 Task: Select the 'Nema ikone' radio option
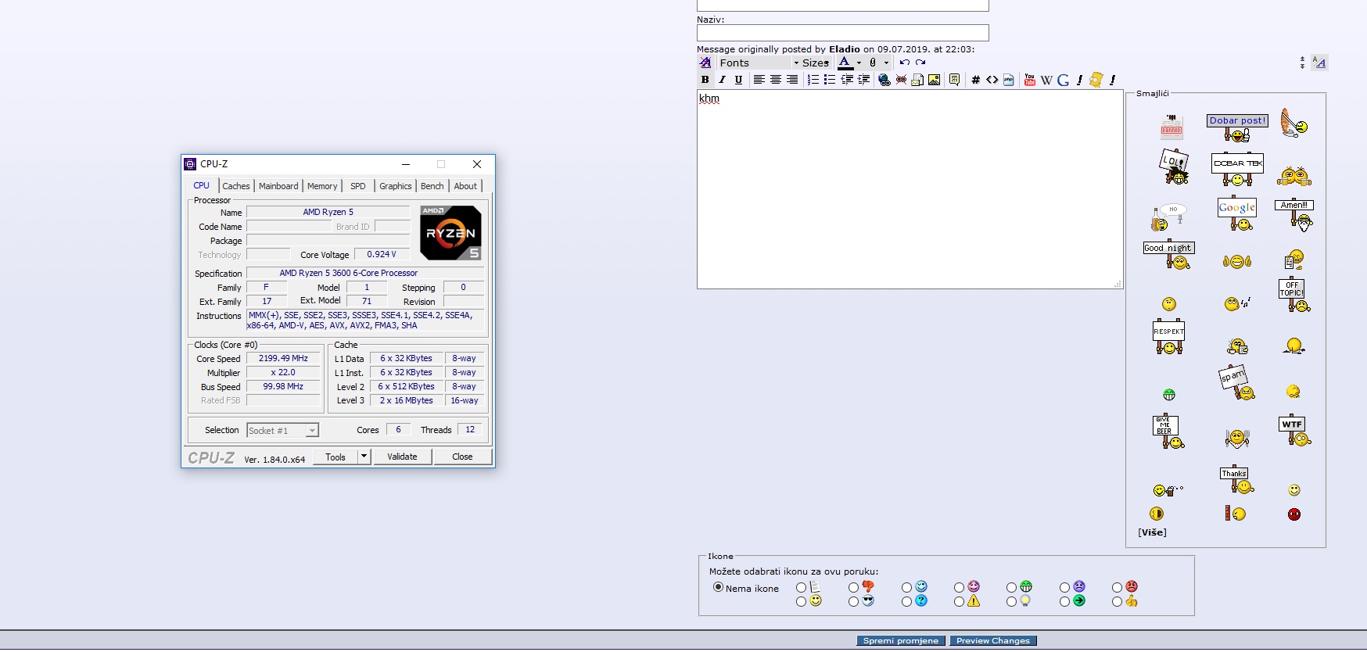(x=718, y=587)
